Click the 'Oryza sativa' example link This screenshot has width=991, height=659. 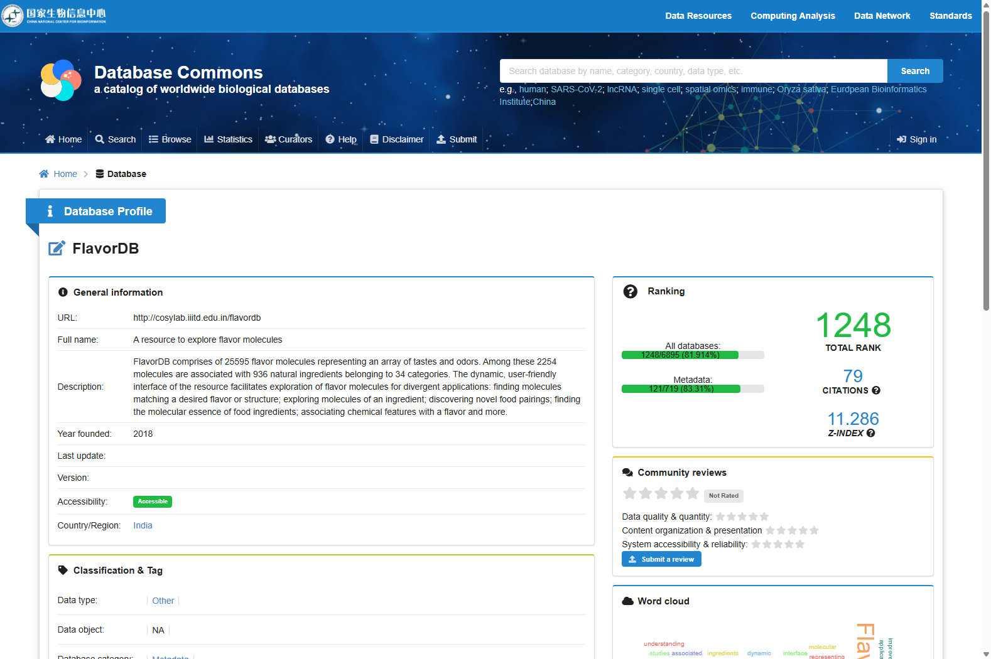801,89
